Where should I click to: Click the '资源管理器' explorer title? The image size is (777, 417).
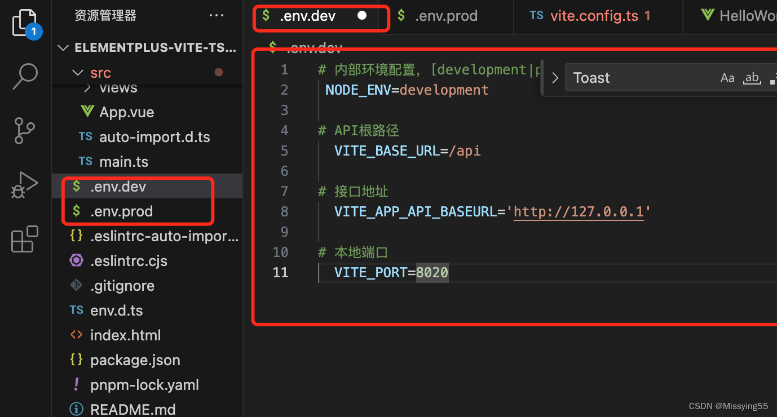click(x=105, y=16)
